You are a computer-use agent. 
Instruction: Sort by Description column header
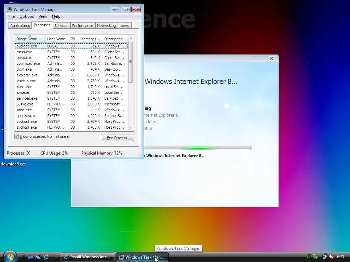(115, 39)
